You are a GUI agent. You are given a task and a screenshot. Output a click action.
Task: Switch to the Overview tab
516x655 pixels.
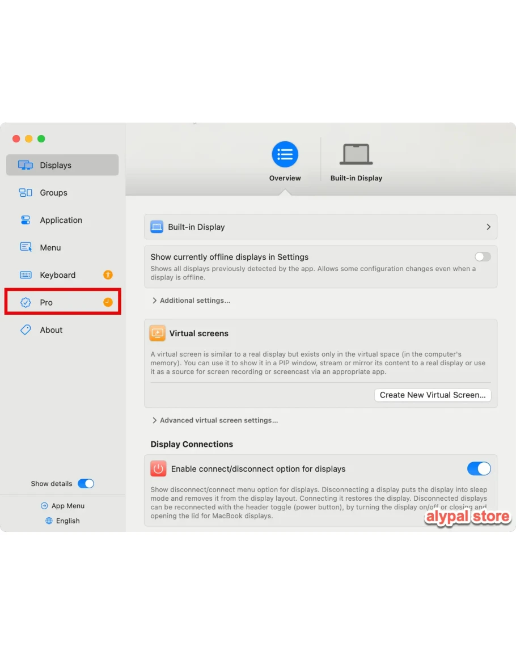pos(285,162)
